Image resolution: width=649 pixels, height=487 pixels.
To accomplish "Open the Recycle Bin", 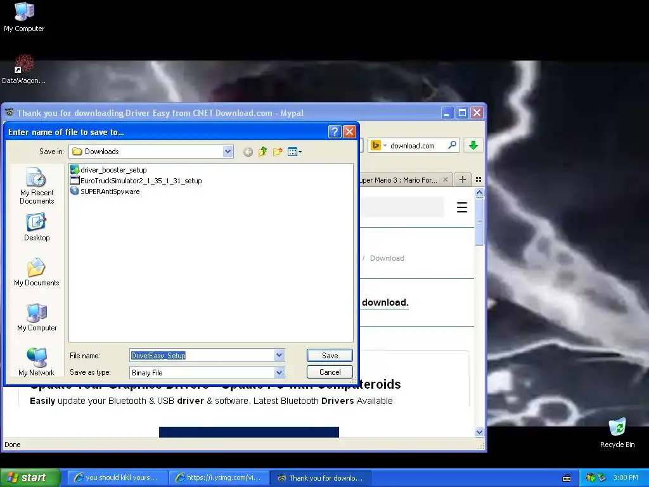I will 617,433.
